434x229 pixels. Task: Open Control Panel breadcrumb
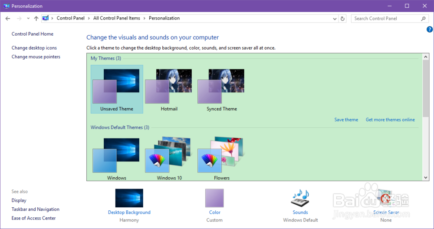(71, 18)
